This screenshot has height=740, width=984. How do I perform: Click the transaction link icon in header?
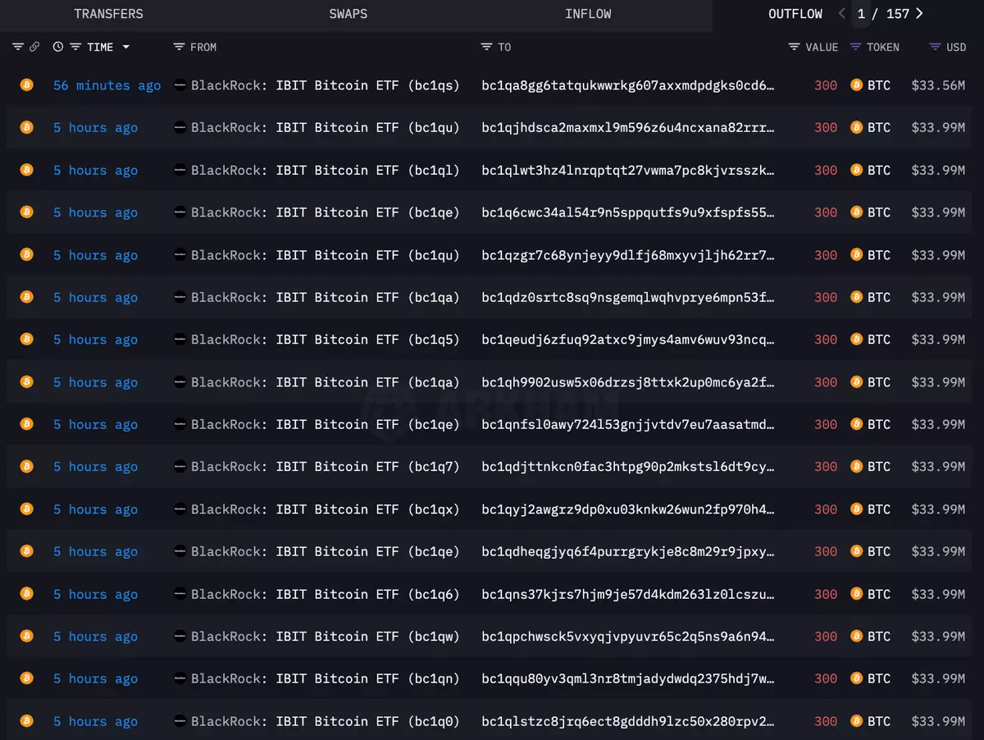coord(34,47)
